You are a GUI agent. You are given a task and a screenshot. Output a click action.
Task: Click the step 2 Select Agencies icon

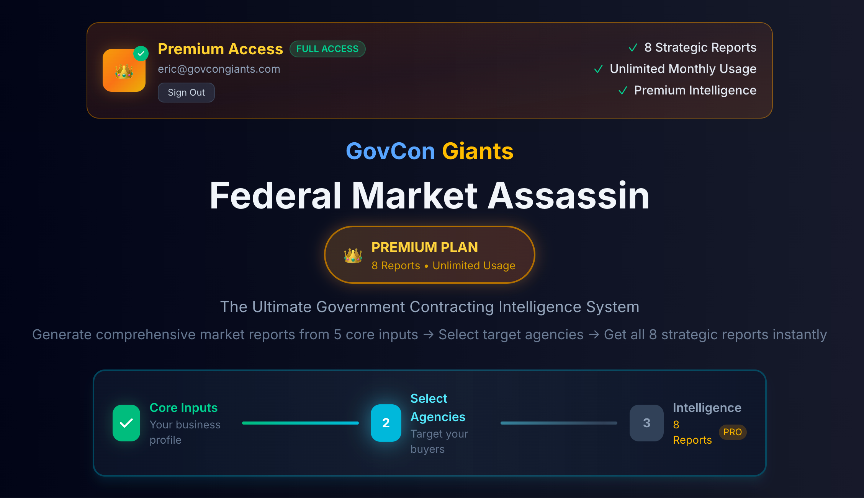pos(386,423)
